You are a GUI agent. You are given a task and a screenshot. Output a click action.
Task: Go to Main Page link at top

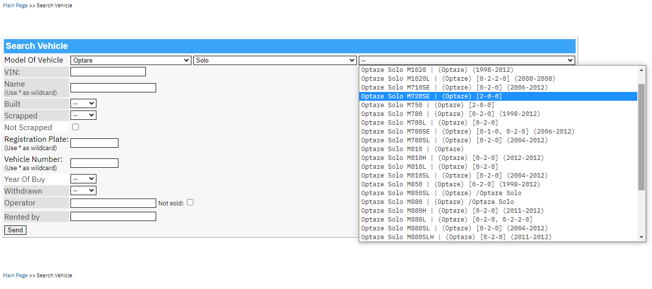coord(15,5)
